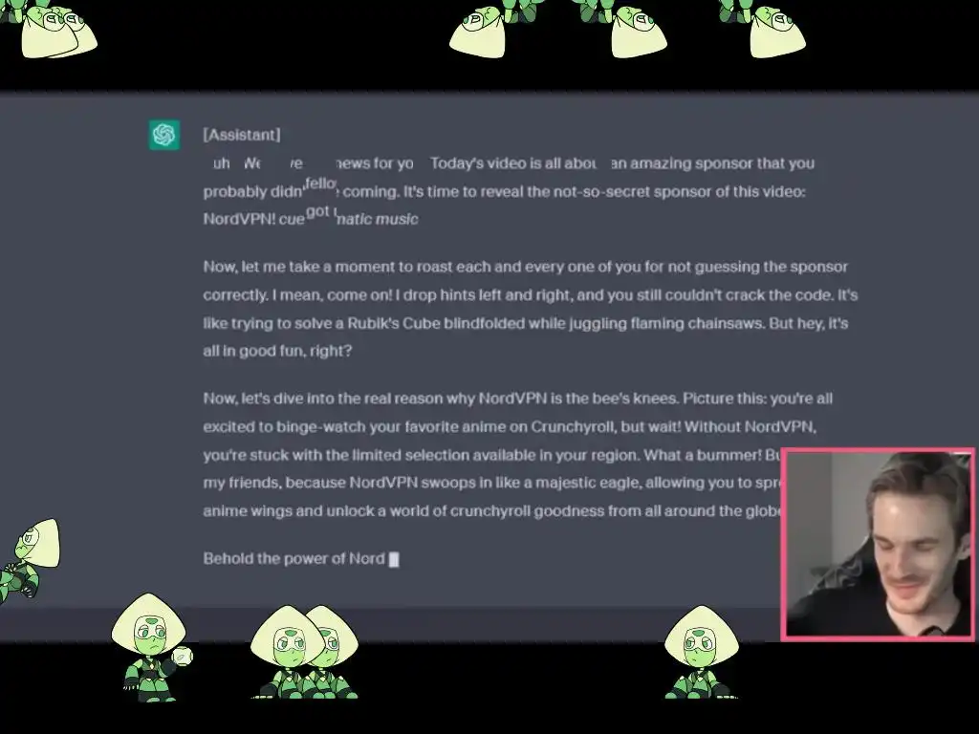
Task: Click the overlapping Peridot pair at the bottom
Action: [x=304, y=652]
